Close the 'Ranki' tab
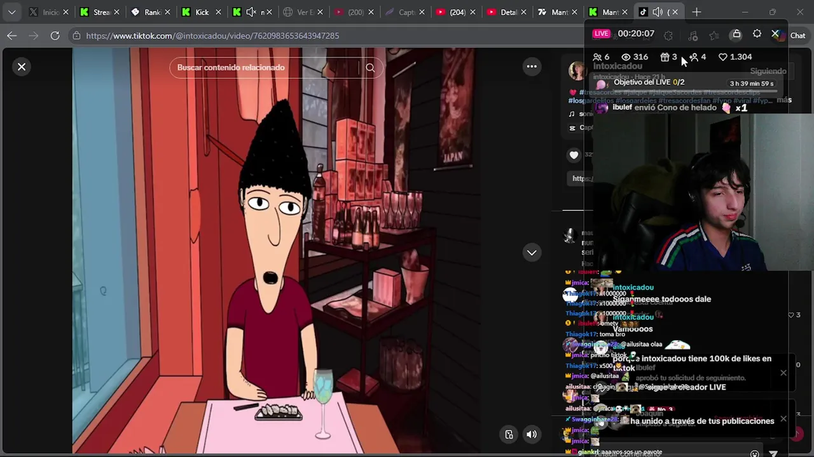Viewport: 814px width, 457px height. [167, 12]
